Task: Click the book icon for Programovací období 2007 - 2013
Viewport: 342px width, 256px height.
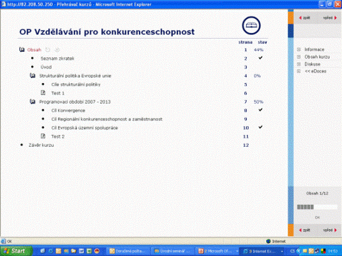Action: click(x=33, y=102)
